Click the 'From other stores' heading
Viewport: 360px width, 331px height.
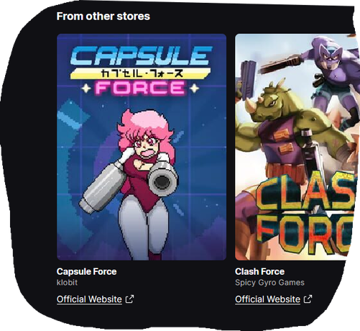point(103,17)
